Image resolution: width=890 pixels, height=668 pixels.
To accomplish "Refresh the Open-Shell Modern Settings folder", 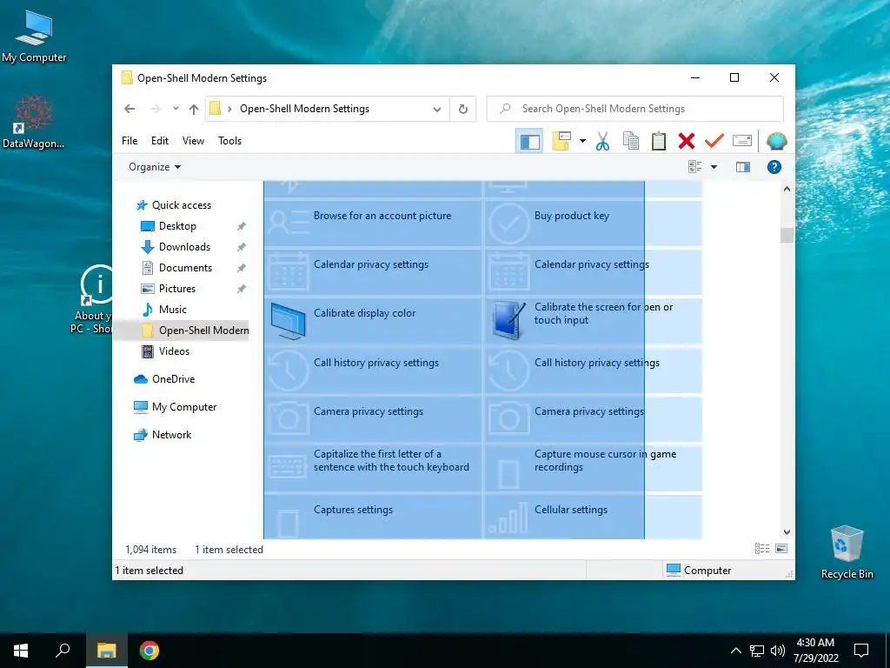I will click(x=463, y=109).
